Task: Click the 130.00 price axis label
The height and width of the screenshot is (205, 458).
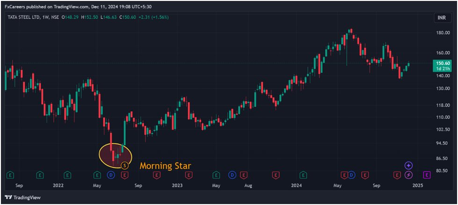Action: (443, 88)
